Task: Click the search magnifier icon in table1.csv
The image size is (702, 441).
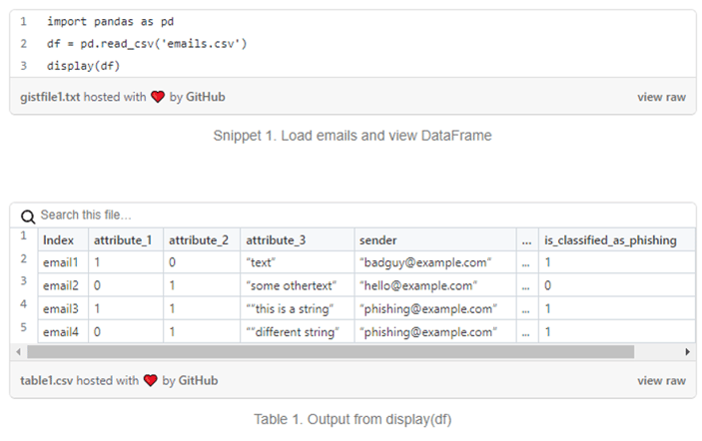Action: click(x=28, y=217)
